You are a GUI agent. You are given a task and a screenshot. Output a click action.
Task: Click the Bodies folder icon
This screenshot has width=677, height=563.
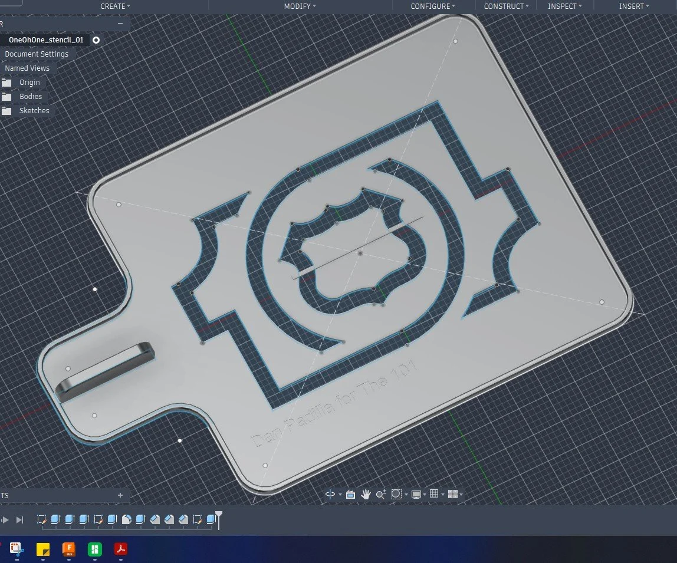click(6, 97)
